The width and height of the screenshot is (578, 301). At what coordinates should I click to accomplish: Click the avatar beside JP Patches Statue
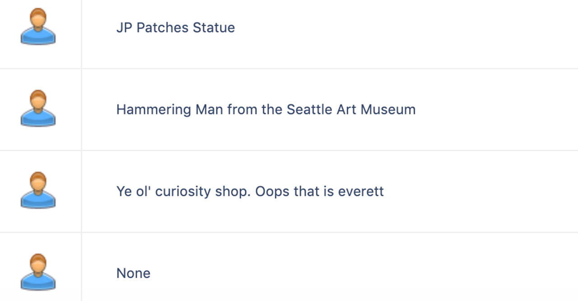(x=38, y=27)
